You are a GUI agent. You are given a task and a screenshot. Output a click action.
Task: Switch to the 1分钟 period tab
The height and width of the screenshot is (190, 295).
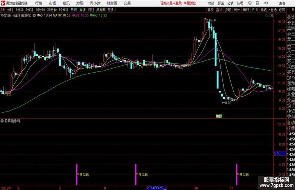[20, 10]
